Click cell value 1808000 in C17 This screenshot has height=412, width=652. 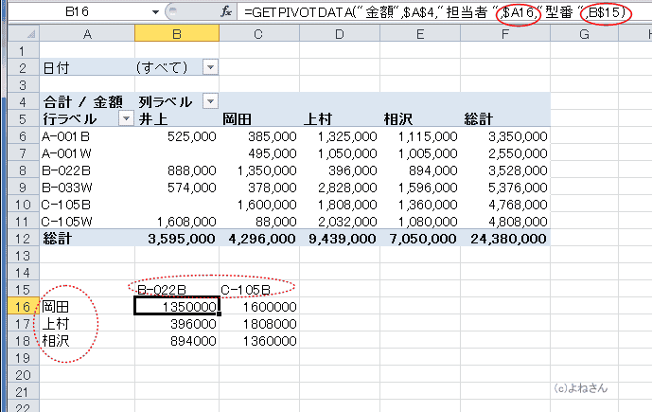coord(270,324)
